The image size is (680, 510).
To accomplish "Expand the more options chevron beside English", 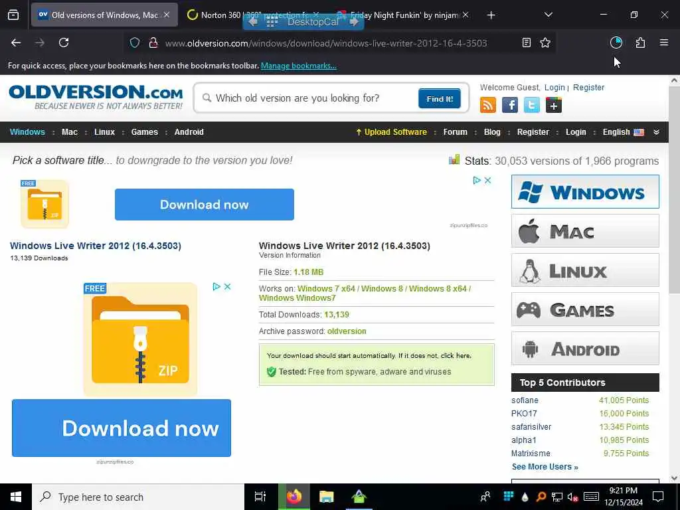I will coord(656,132).
